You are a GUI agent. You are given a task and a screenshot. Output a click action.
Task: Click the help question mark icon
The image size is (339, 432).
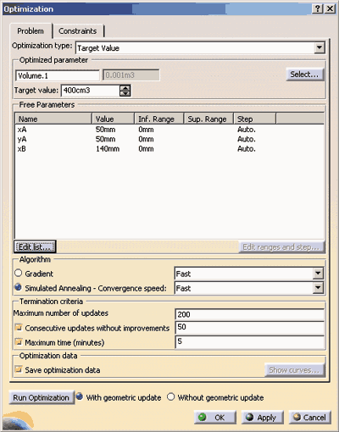pyautogui.click(x=318, y=8)
